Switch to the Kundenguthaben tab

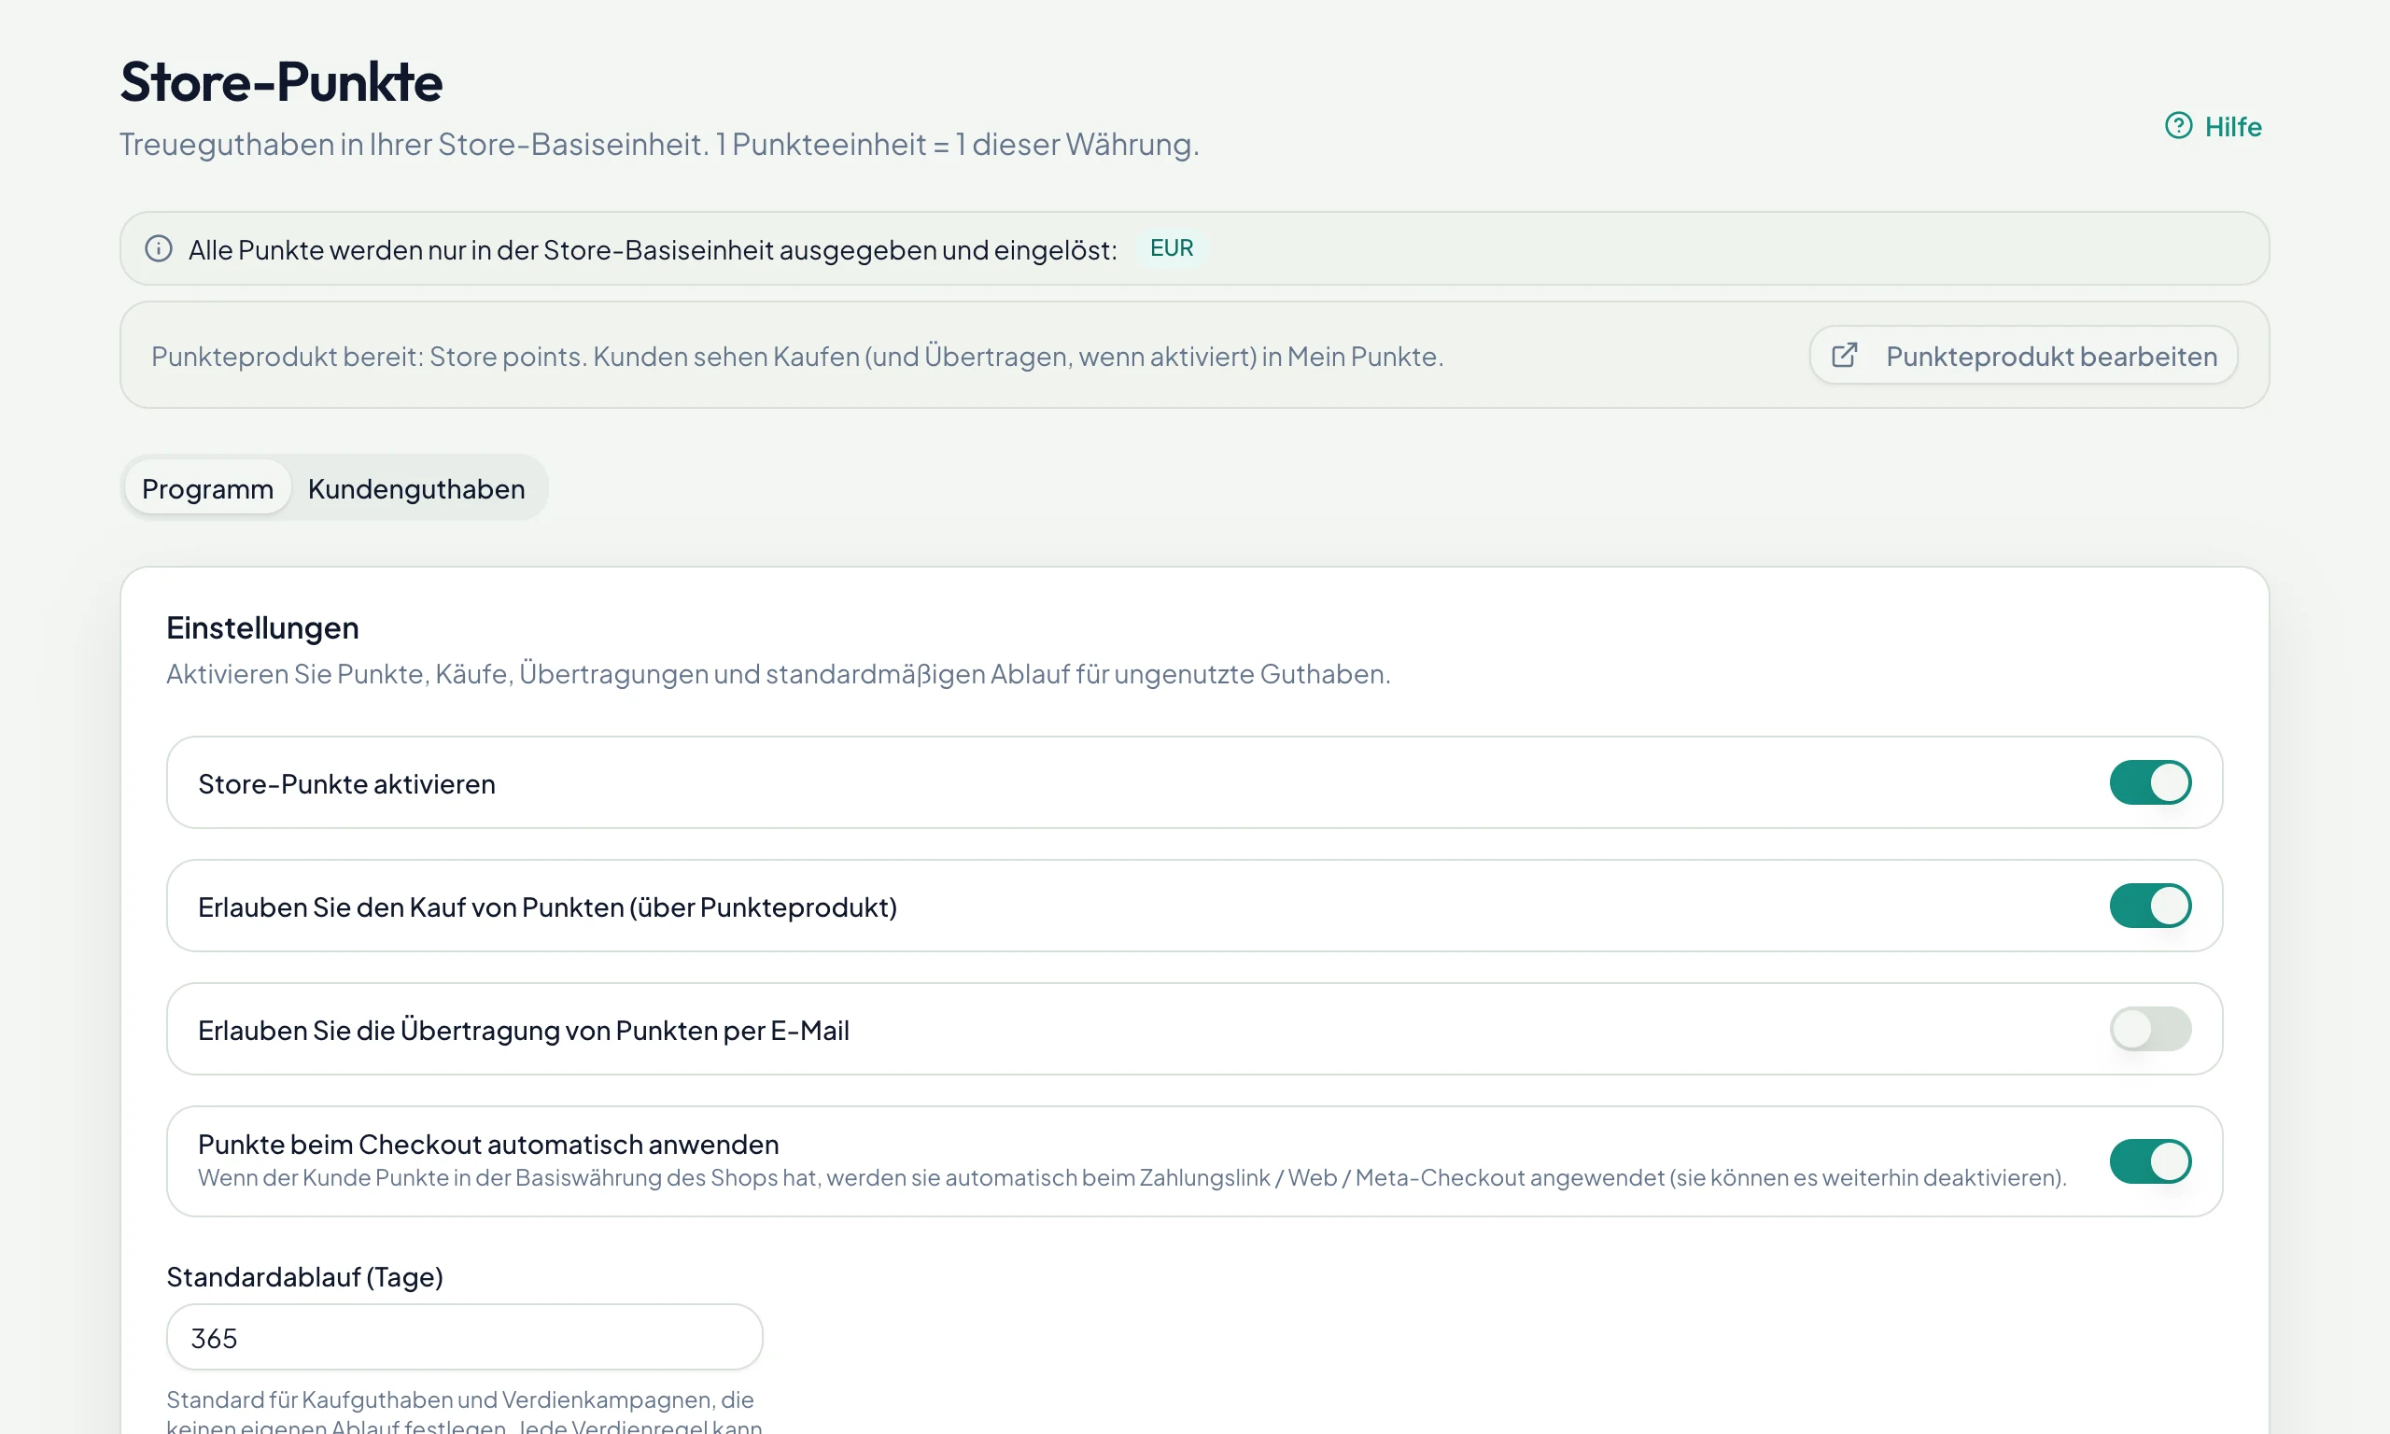(x=416, y=488)
